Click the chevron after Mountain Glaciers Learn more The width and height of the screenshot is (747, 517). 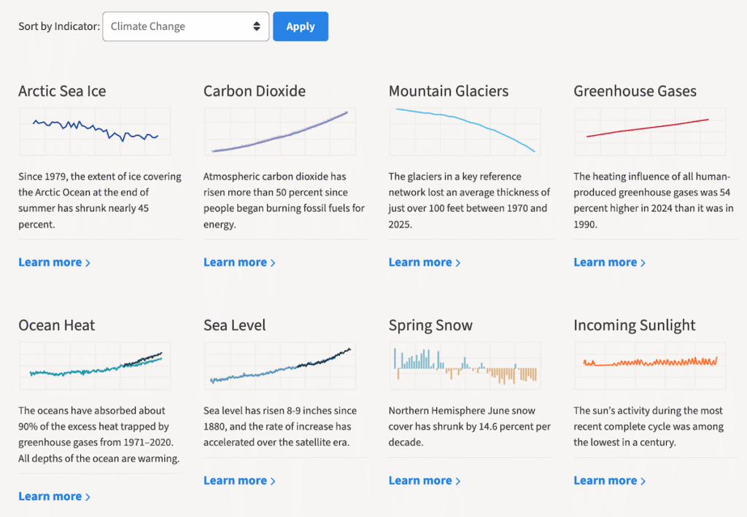(458, 263)
